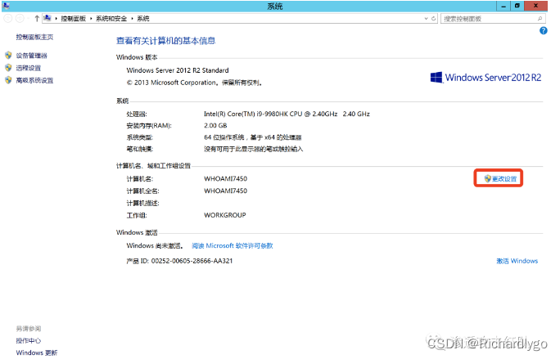The height and width of the screenshot is (359, 560).
Task: Click the blue help question mark icon
Action: pos(543,31)
